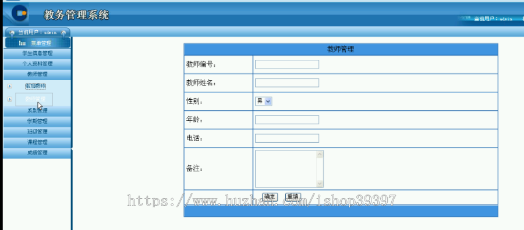Expand the 系别管理 menu section

37,111
